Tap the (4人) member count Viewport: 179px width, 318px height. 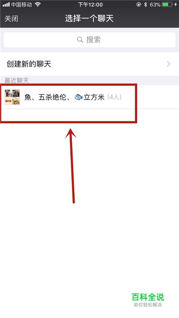coord(114,97)
